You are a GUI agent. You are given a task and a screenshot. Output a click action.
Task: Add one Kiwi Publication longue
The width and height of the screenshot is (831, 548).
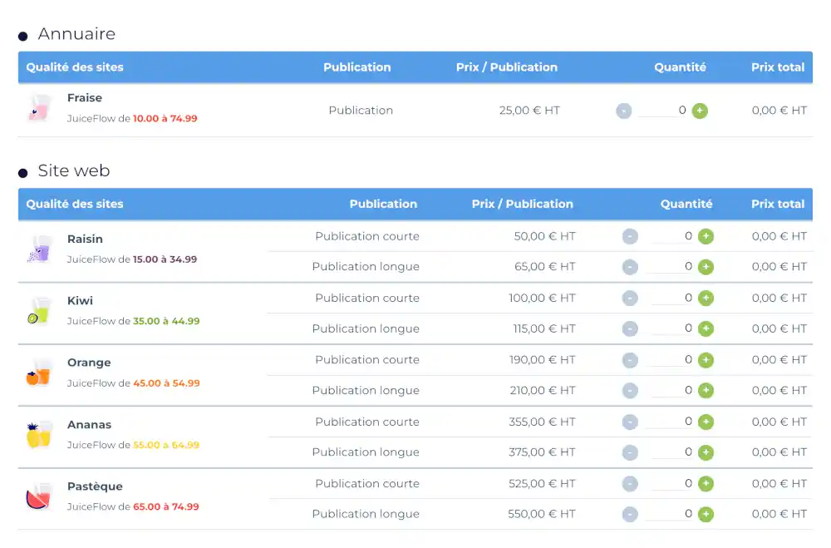click(706, 329)
